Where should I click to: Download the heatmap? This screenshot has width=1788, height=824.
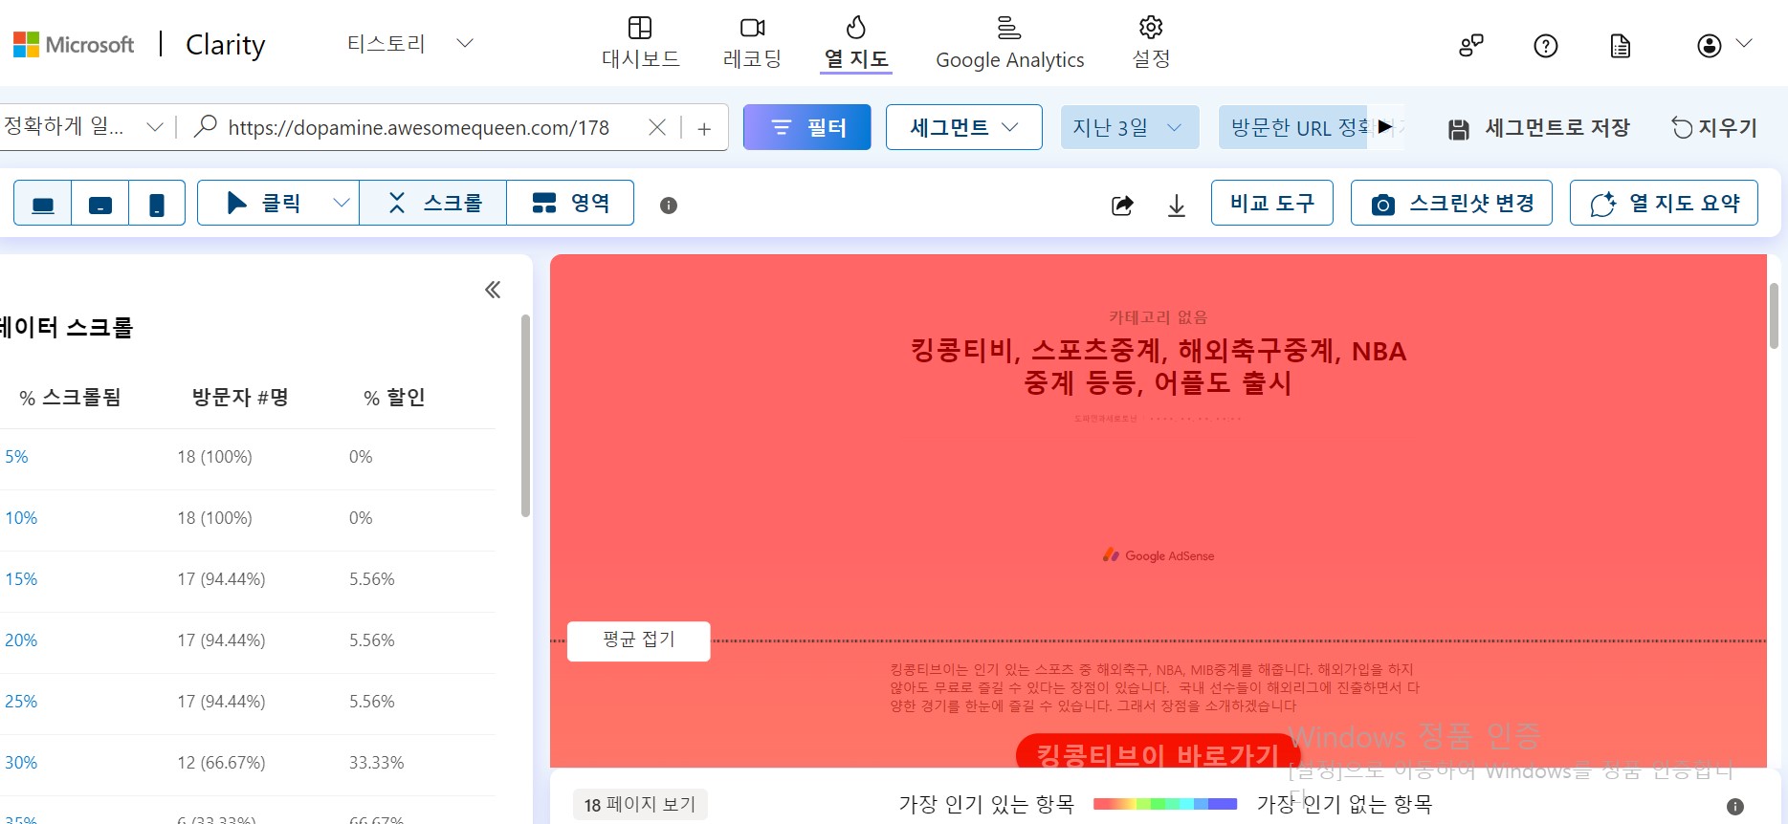pyautogui.click(x=1177, y=205)
